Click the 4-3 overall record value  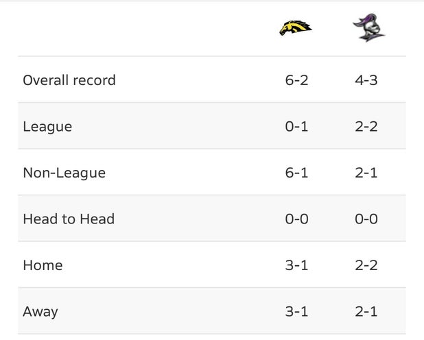(x=366, y=80)
